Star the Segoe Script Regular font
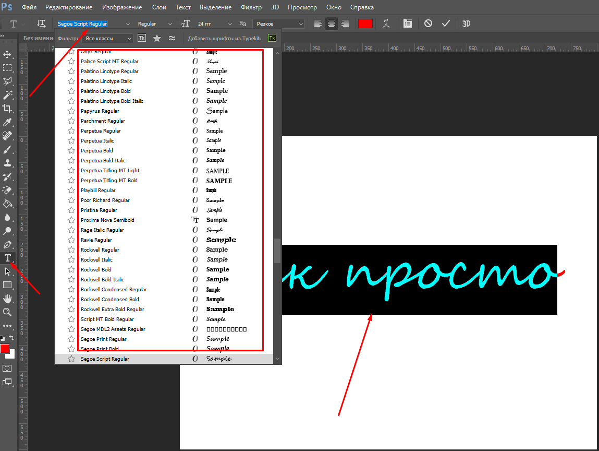599x451 pixels. click(x=71, y=359)
